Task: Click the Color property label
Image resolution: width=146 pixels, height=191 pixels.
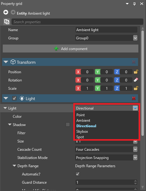Action: coord(17,117)
